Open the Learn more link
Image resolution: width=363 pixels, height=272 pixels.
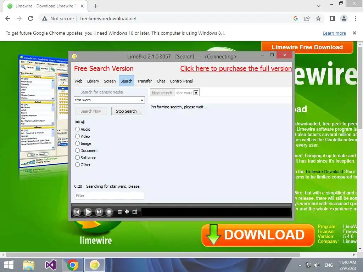(334, 33)
